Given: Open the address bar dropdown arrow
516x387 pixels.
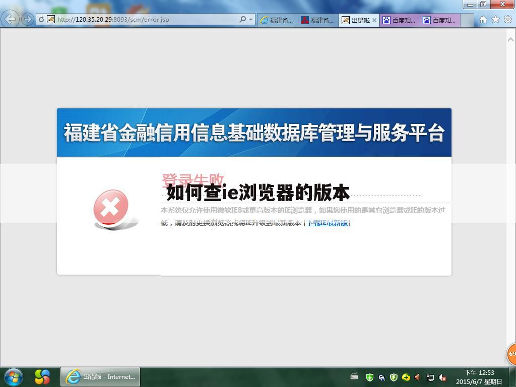Looking at the screenshot, I should tap(249, 20).
